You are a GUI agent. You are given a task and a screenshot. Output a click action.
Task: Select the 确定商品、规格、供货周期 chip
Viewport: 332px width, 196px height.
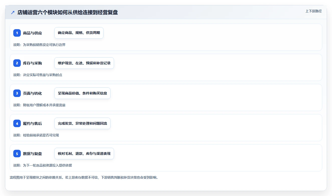tap(79, 33)
